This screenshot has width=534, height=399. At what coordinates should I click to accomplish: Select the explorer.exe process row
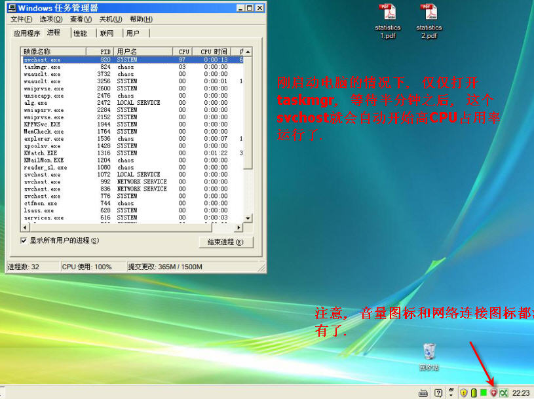pos(132,139)
